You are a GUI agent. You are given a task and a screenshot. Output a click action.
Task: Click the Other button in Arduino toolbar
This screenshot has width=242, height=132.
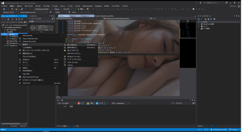(74, 12)
